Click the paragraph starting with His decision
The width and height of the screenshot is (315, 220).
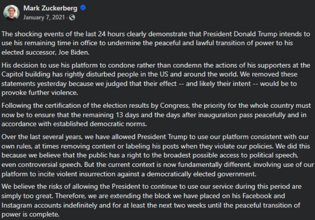(x=156, y=79)
